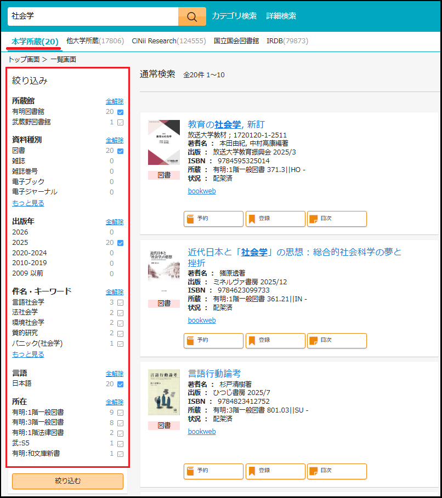Open the title 近代日本と「社会学」の思想
Screen dimensions: 442x498
pyautogui.click(x=294, y=257)
